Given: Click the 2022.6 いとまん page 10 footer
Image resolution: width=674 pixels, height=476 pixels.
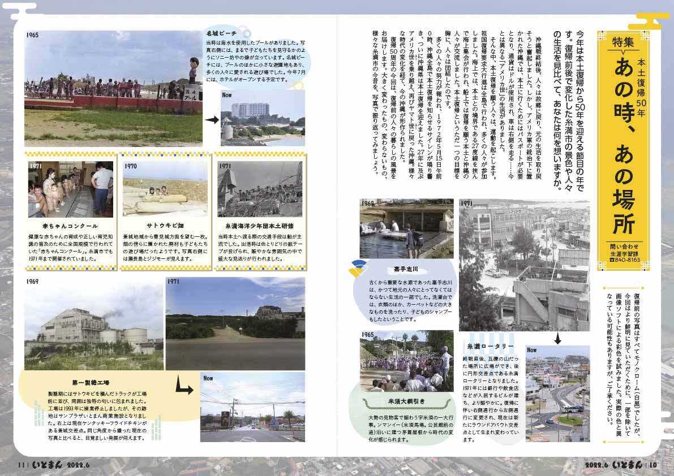Looking at the screenshot, I should [x=621, y=465].
